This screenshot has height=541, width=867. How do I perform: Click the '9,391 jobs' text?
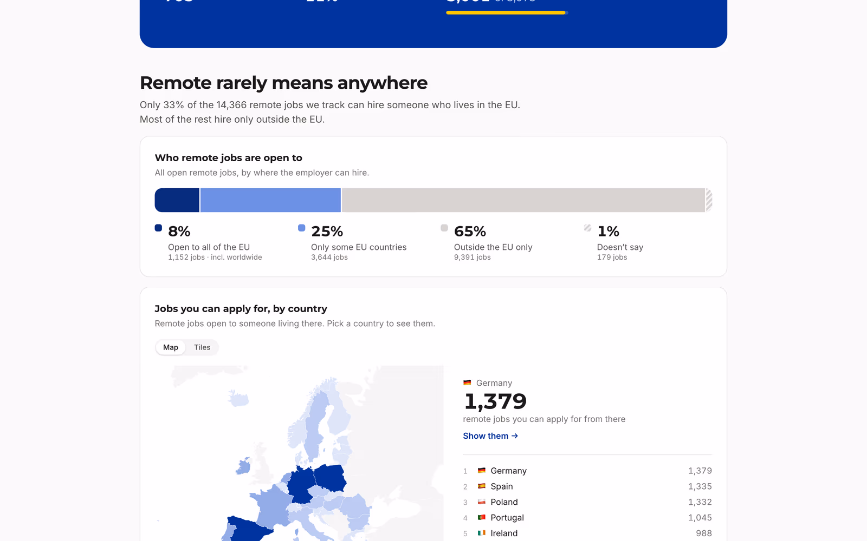tap(473, 258)
